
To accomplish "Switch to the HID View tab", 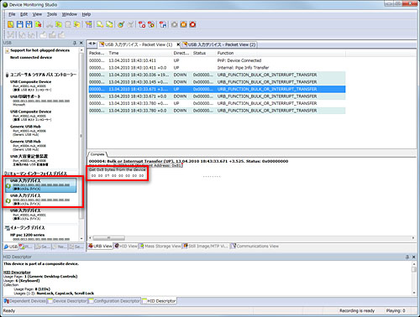I will (x=126, y=246).
